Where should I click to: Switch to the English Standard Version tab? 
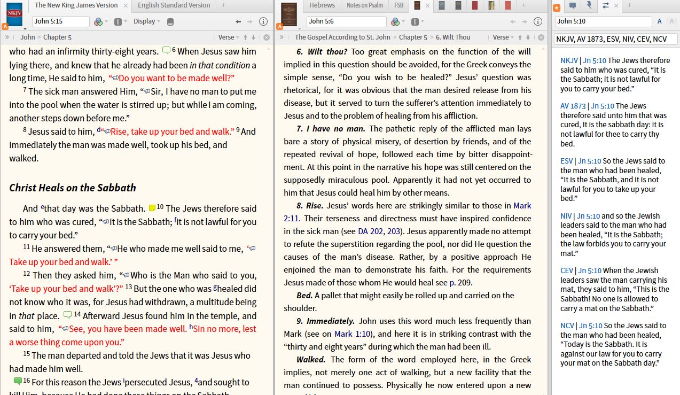click(174, 5)
